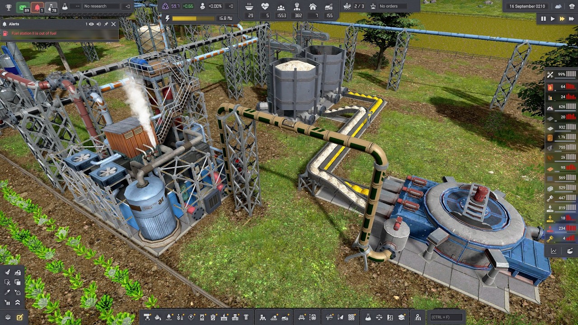Click the resource row showing 755
This screenshot has width=578, height=325.
pos(562,147)
